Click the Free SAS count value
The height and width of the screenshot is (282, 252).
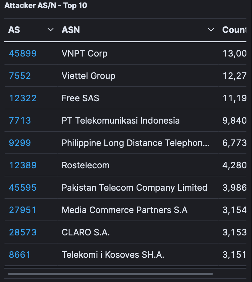234,98
